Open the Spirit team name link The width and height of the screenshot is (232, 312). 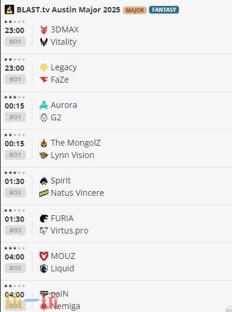click(x=61, y=180)
